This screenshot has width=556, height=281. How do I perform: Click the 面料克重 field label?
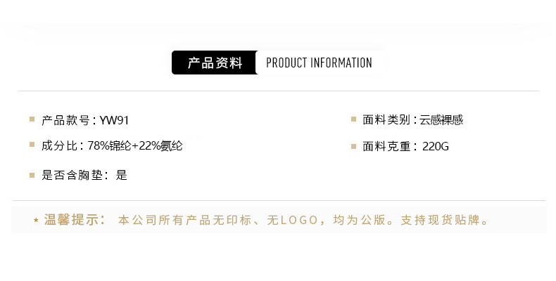point(388,146)
